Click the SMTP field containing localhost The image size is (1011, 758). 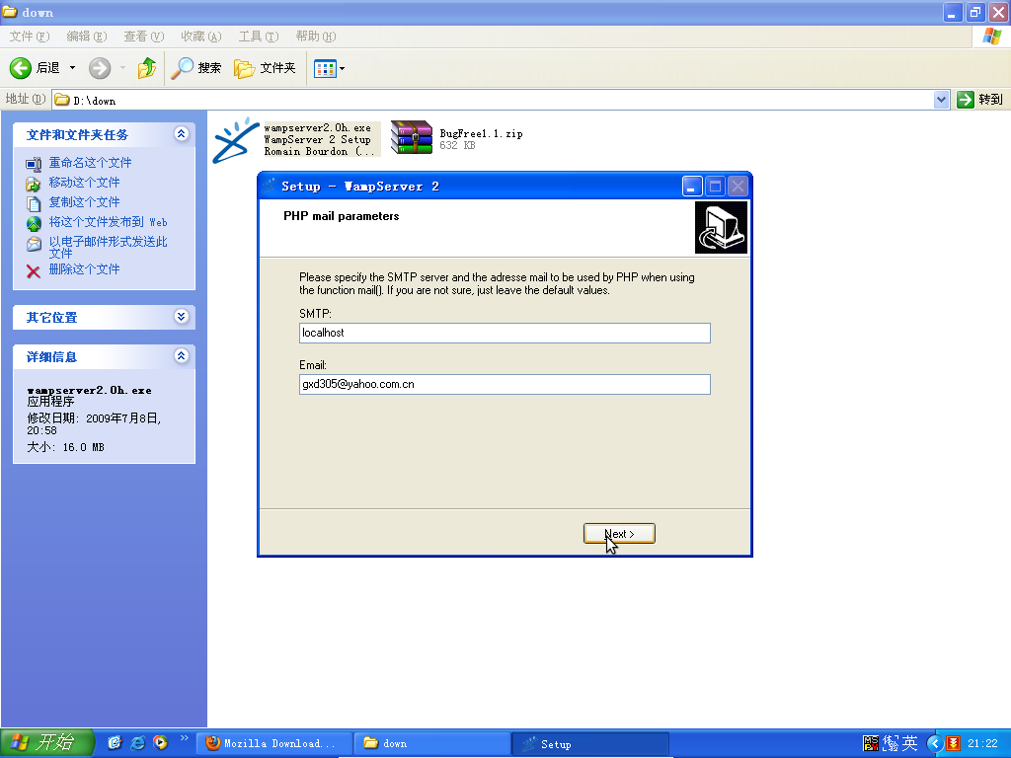click(505, 334)
